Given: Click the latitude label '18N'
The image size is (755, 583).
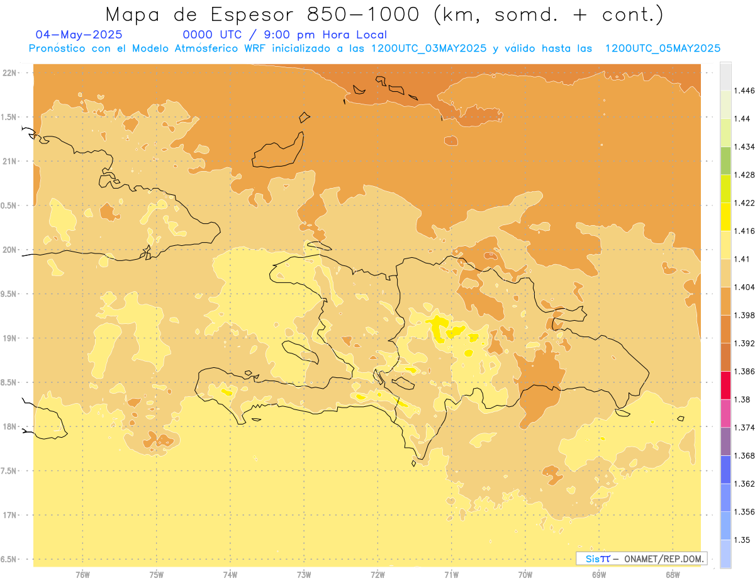Looking at the screenshot, I should [x=9, y=426].
